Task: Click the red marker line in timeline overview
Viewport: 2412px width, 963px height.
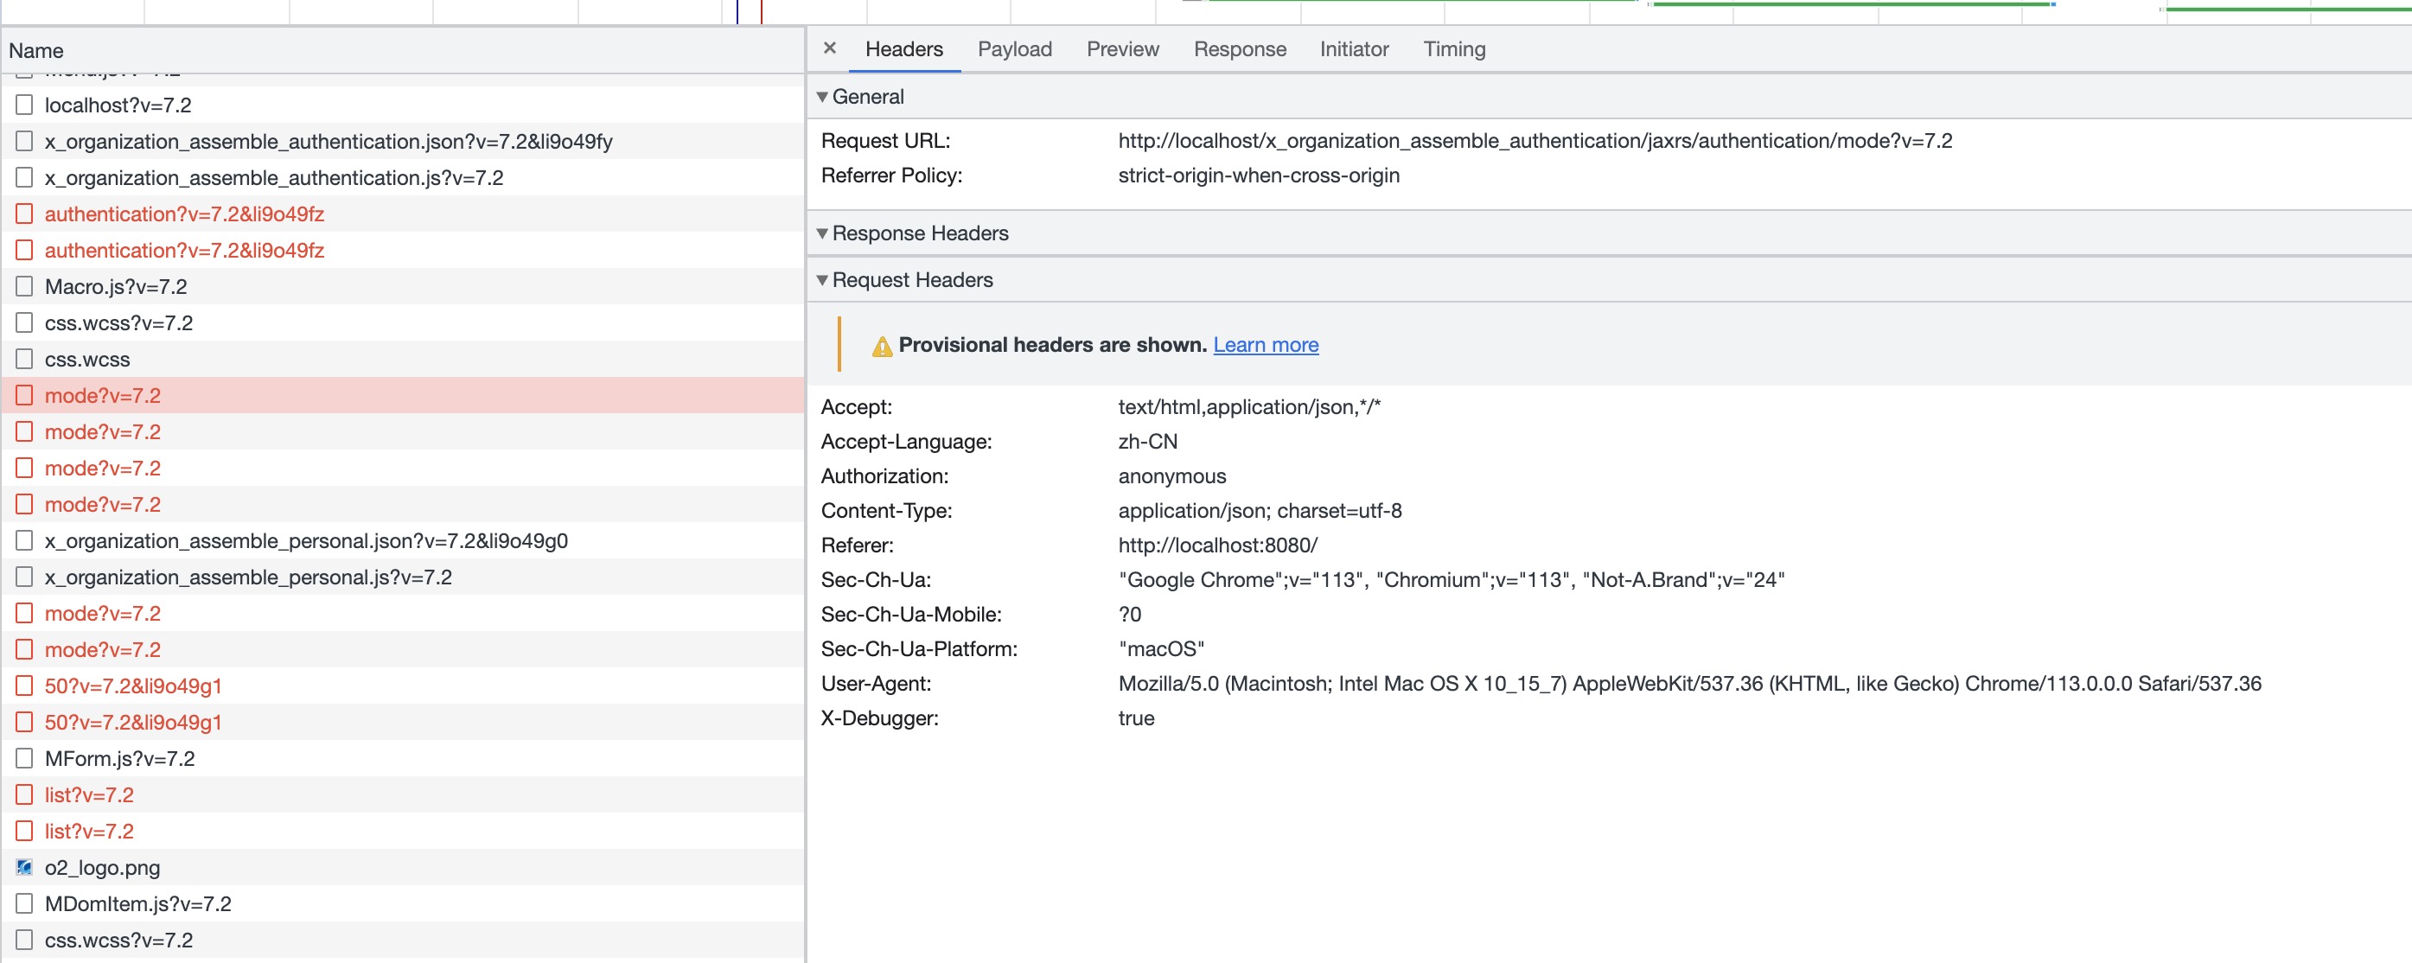Action: coord(762,11)
